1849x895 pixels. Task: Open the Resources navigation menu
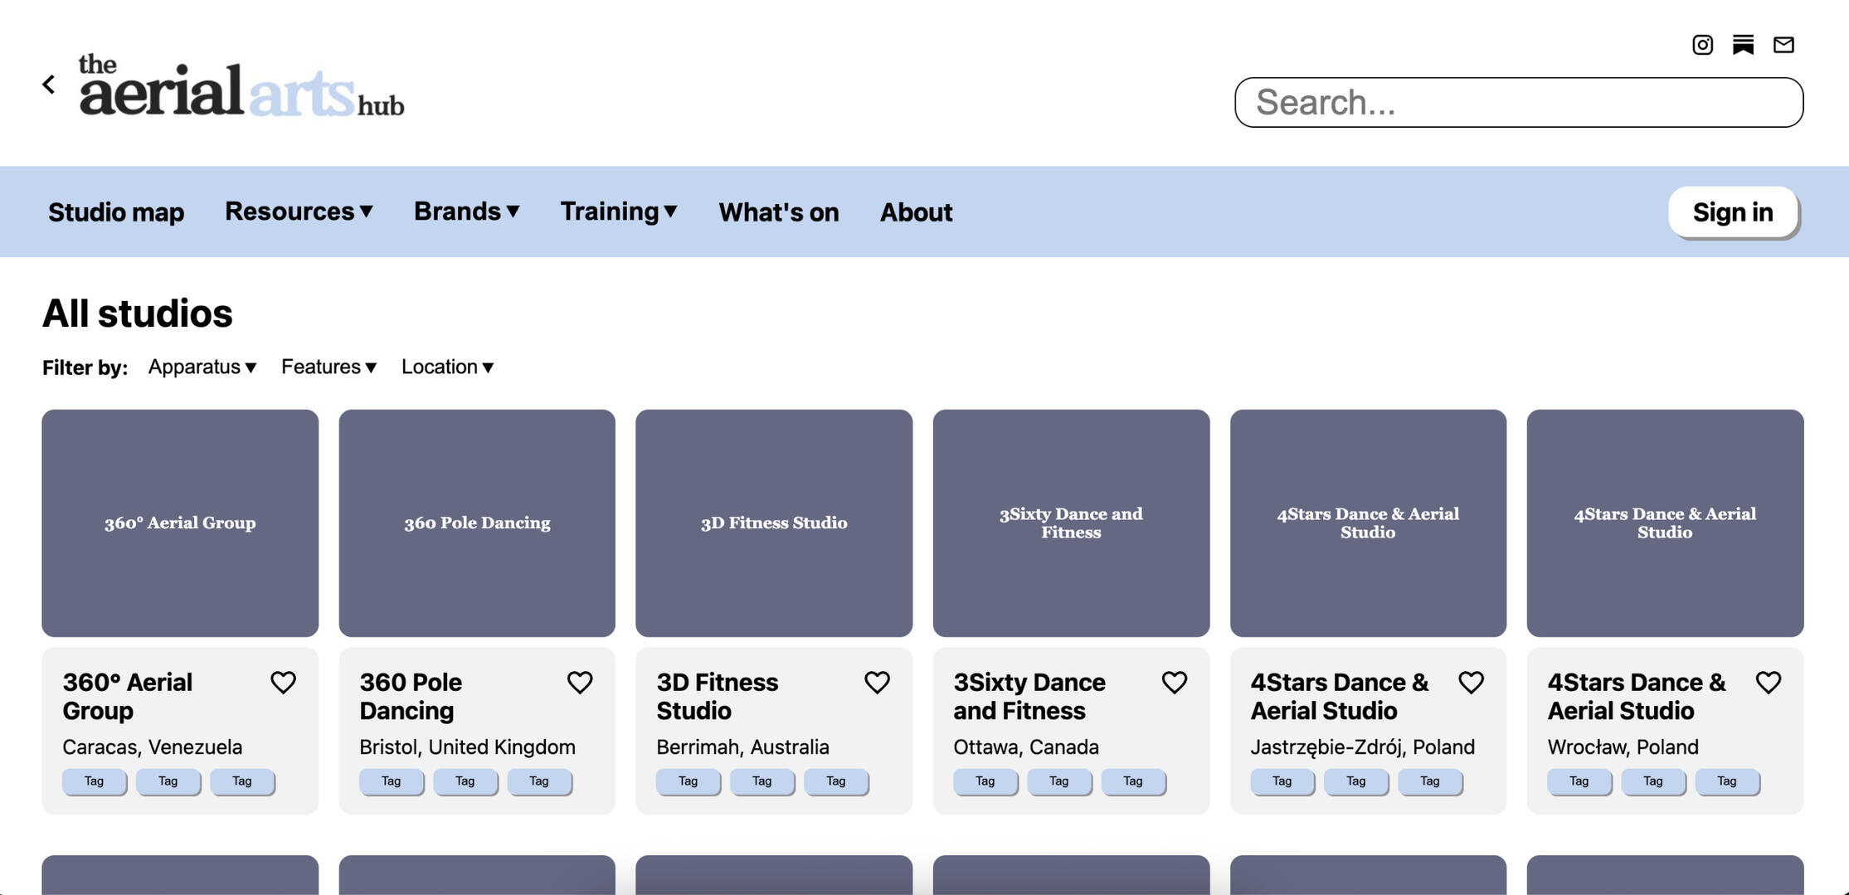(299, 212)
